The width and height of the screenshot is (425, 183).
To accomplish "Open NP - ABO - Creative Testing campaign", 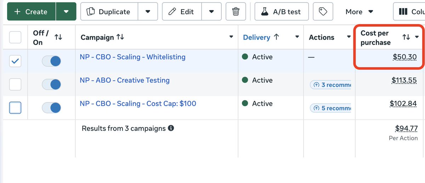I will [125, 80].
